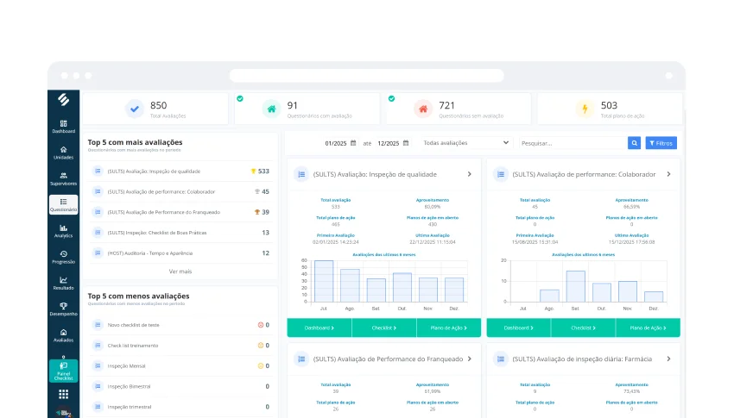Open Supervisores in the sidebar
Viewport: 734px width, 418px height.
(63, 178)
